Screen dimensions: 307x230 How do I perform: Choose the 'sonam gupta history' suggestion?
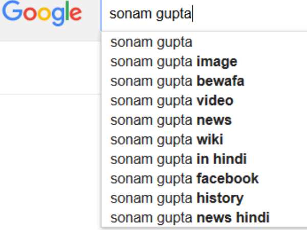[177, 198]
